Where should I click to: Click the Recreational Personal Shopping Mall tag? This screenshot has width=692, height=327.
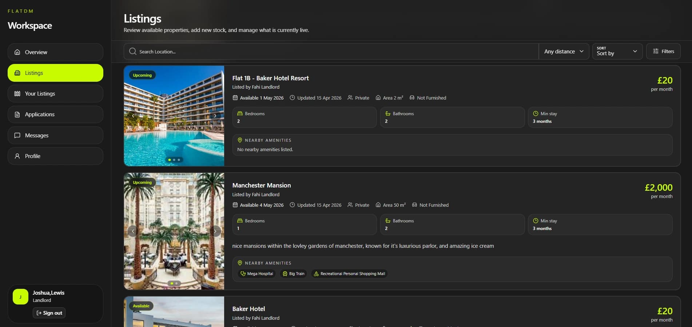tap(349, 274)
